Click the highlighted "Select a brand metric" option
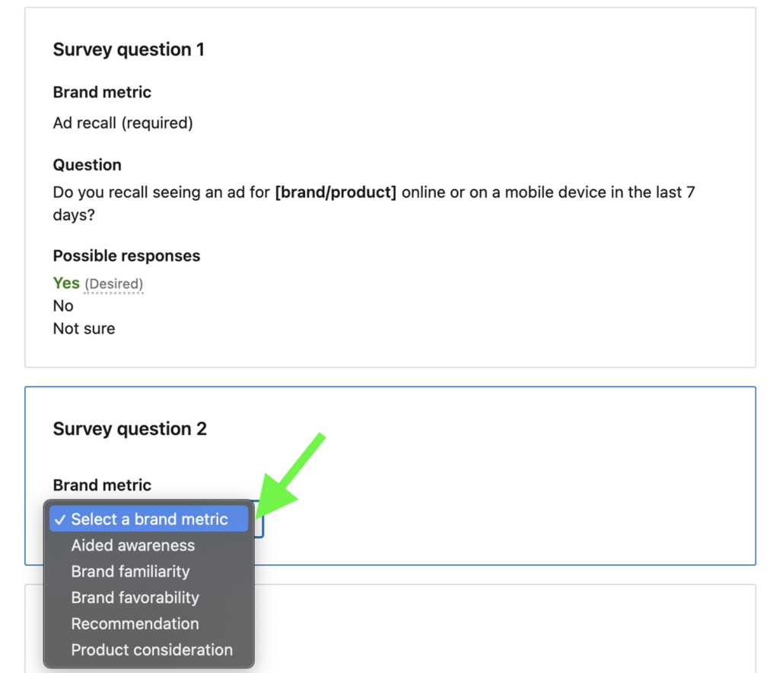 149,519
